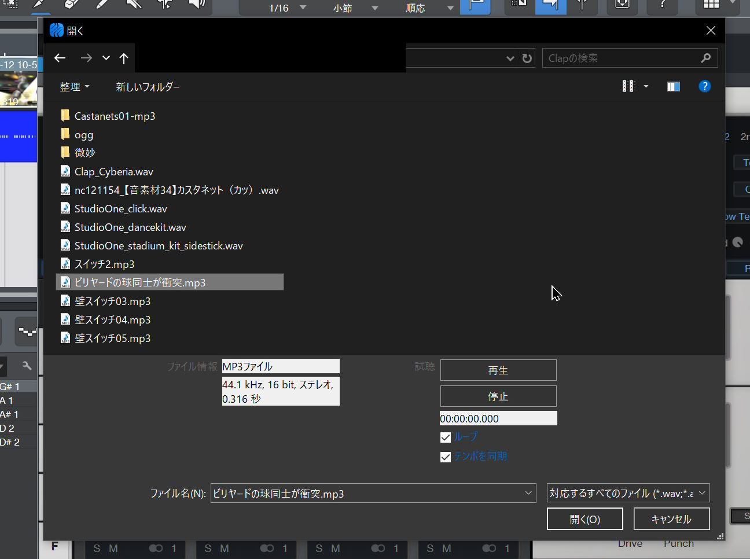The width and height of the screenshot is (750, 559).
Task: Toggle the テンポを同期 checkbox
Action: point(446,457)
